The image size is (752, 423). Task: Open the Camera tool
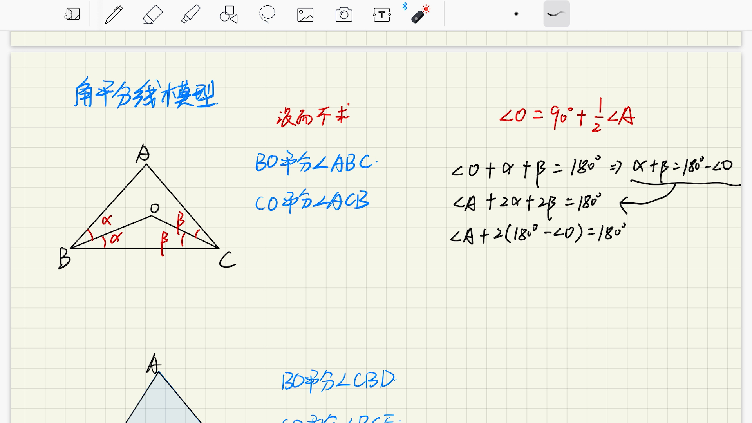coord(344,15)
